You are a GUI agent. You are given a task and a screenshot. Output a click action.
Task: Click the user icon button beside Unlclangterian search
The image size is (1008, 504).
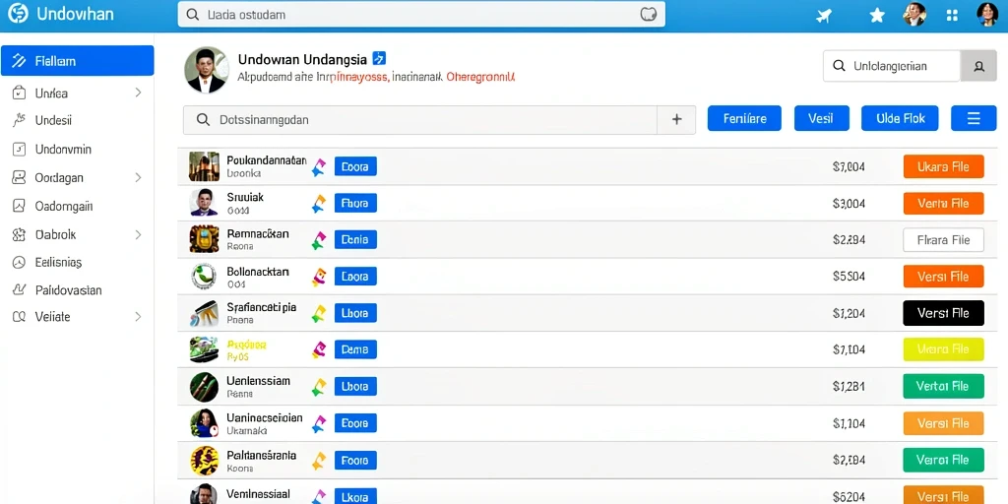(978, 66)
